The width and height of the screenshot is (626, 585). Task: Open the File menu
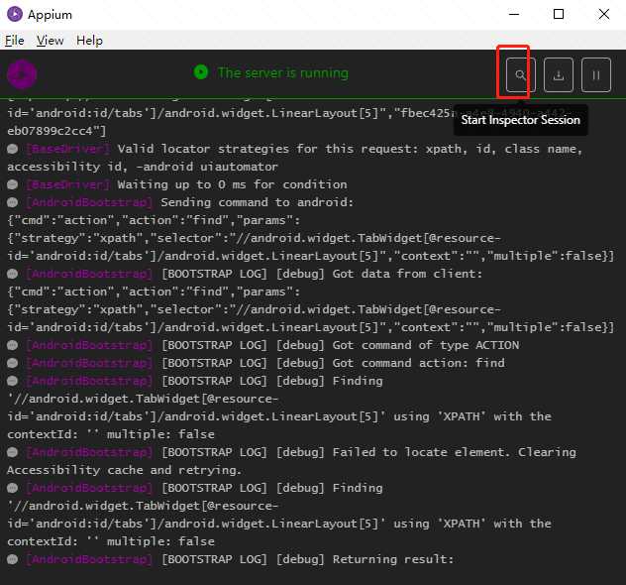(15, 41)
